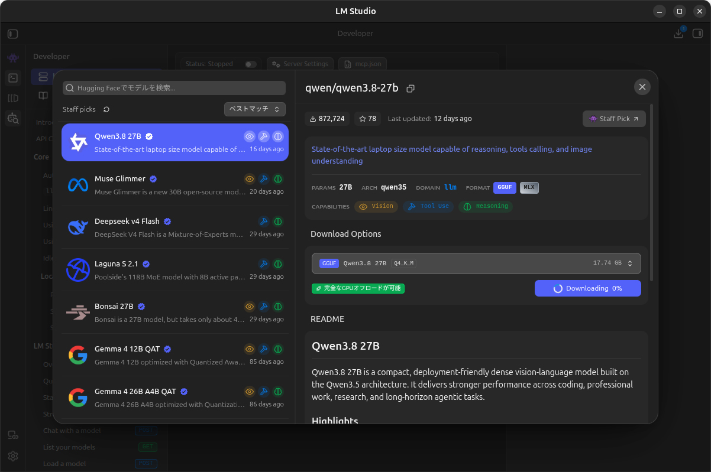This screenshot has height=472, width=711.
Task: Open the ベストマッチ sort dropdown
Action: point(255,109)
